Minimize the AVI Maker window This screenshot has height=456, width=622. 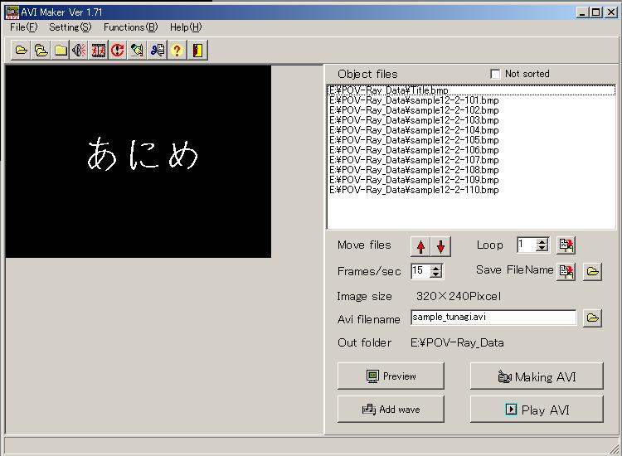(x=582, y=12)
